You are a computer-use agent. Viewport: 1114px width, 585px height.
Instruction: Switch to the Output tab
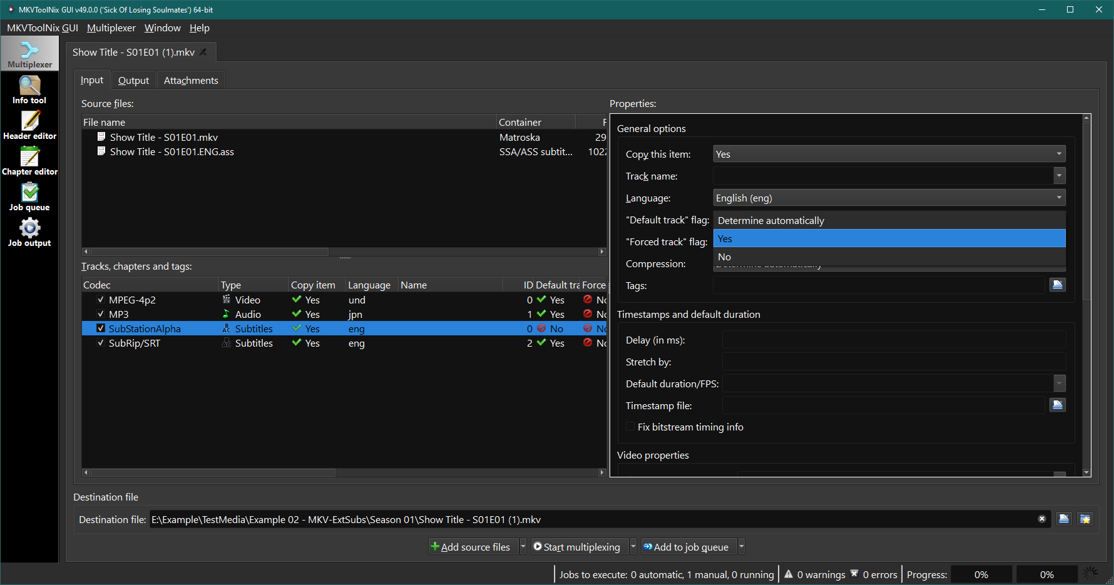pos(133,80)
